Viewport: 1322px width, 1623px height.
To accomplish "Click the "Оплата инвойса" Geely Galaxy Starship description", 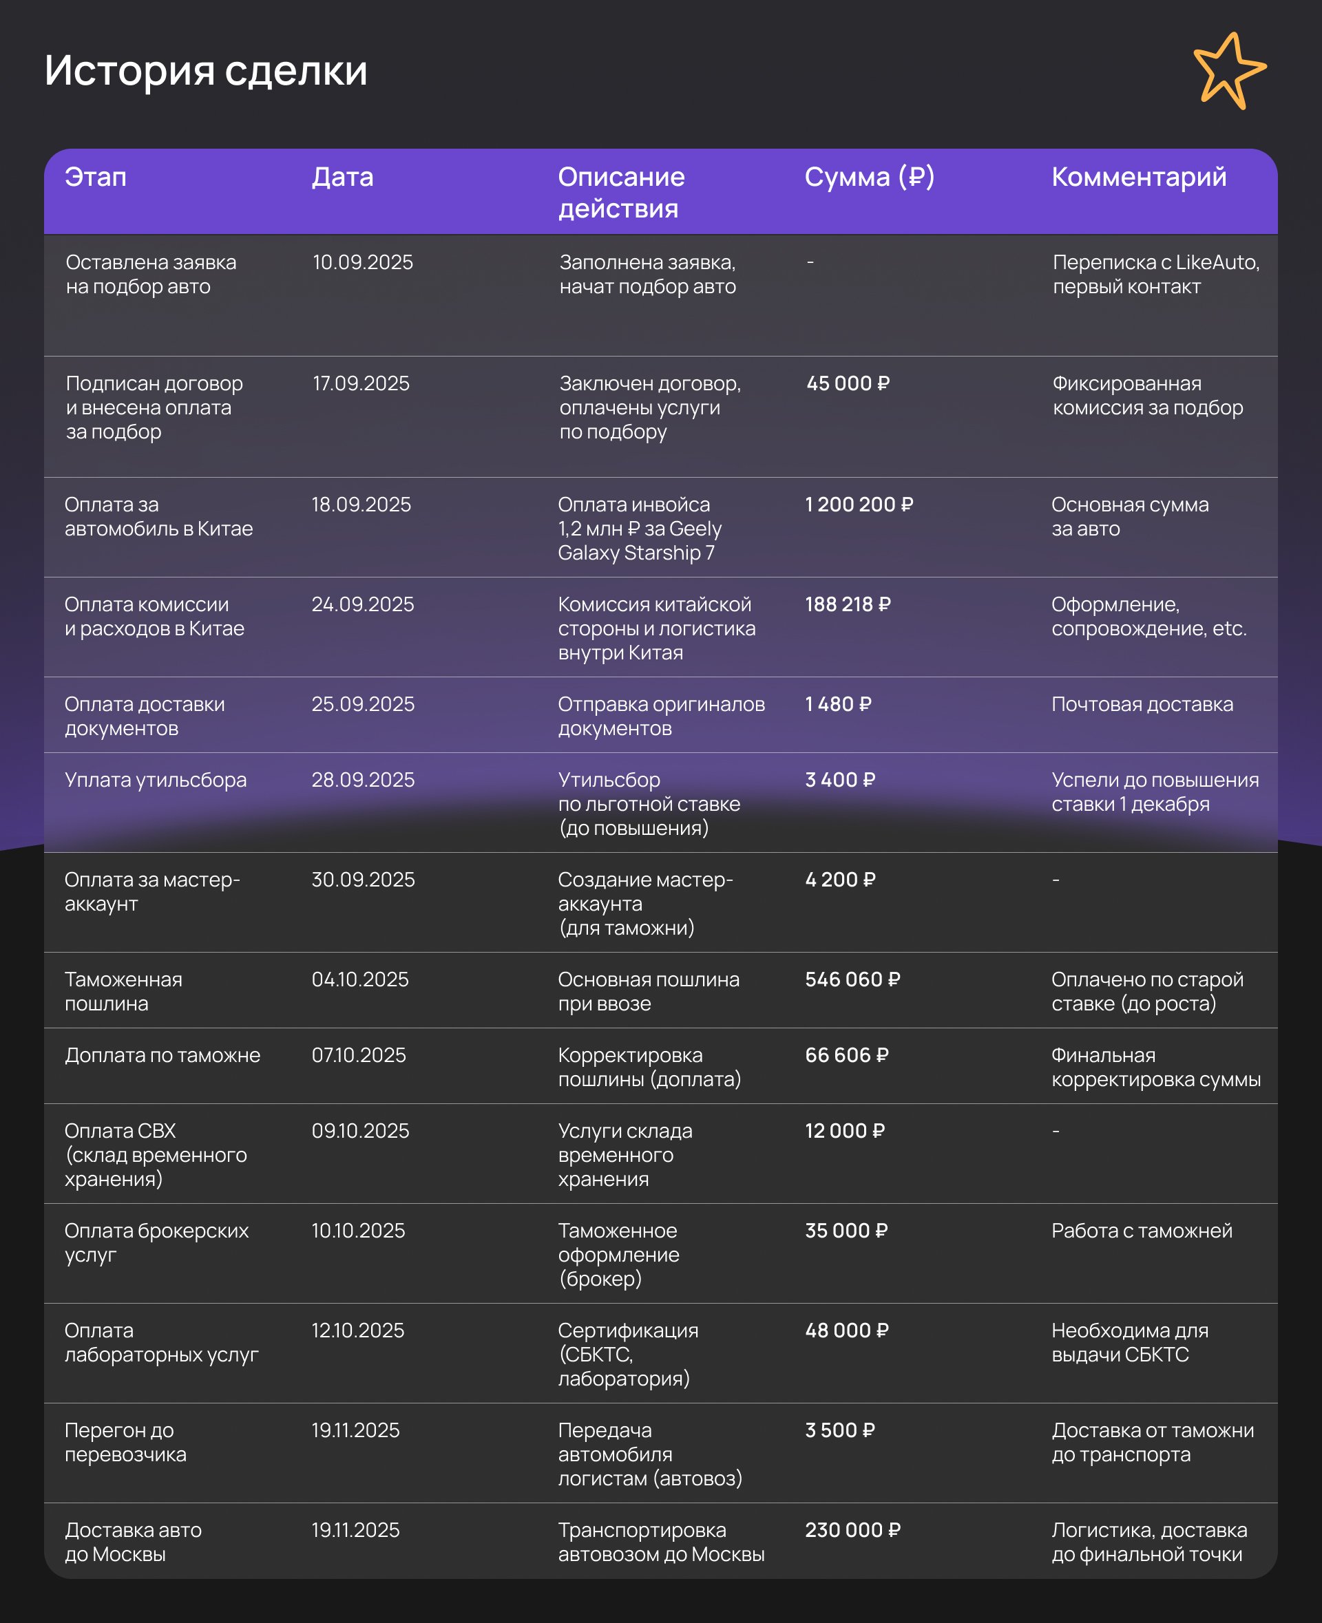I will tap(639, 529).
